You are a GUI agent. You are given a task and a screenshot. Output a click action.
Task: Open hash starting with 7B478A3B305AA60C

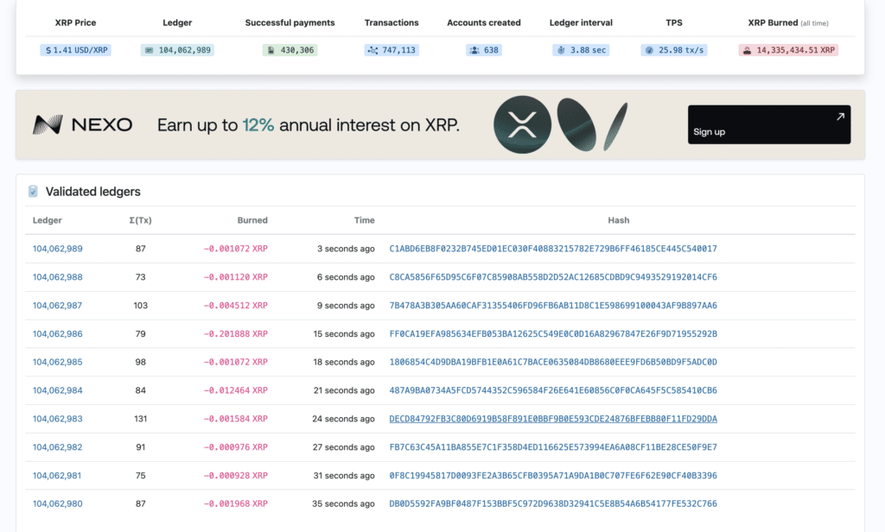(x=553, y=305)
